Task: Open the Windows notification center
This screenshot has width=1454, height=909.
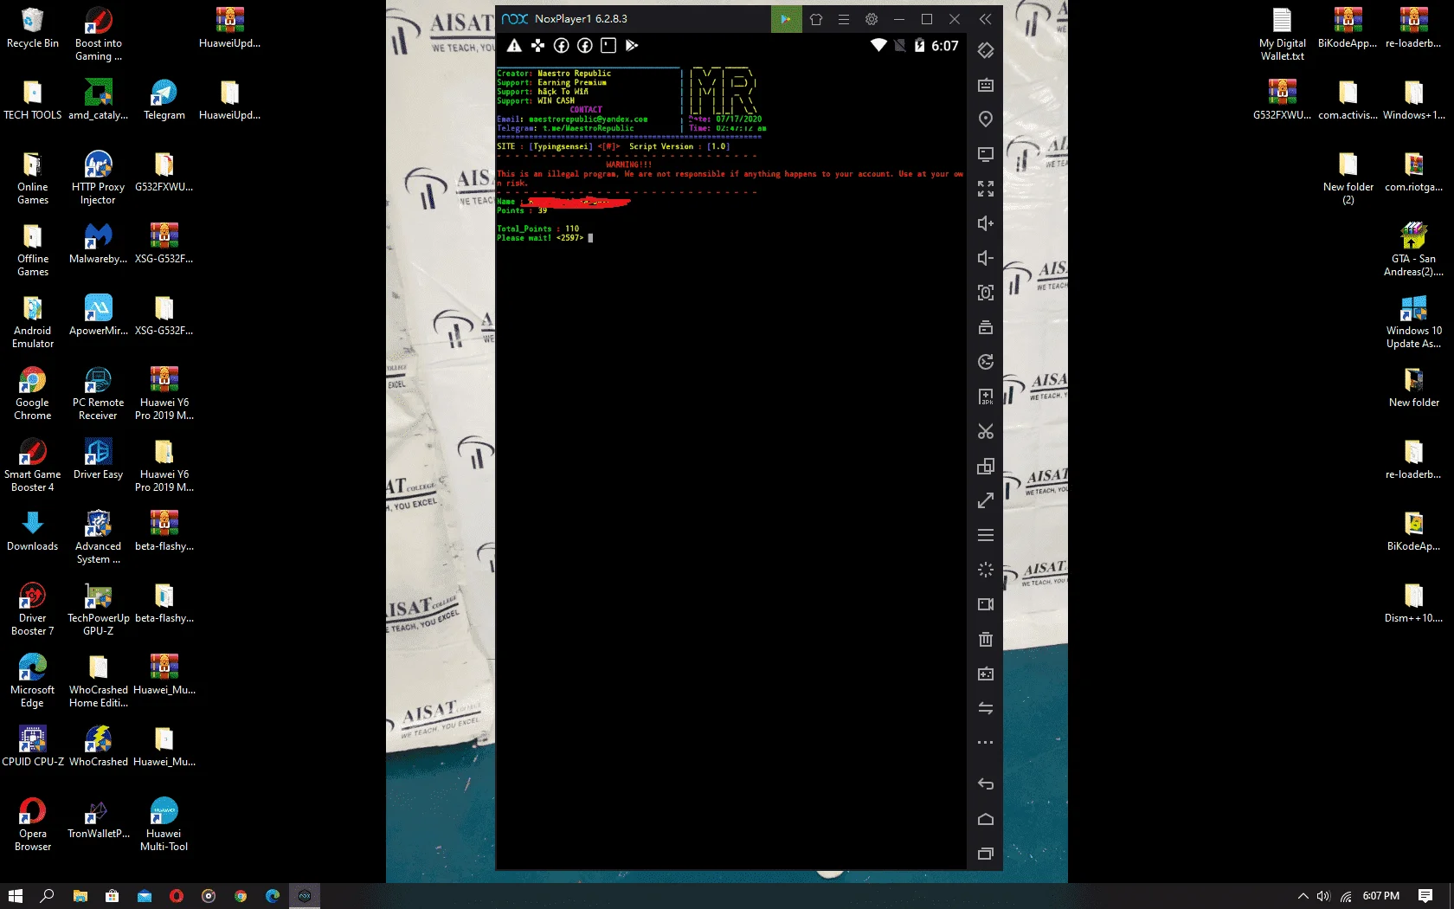Action: coord(1425,896)
